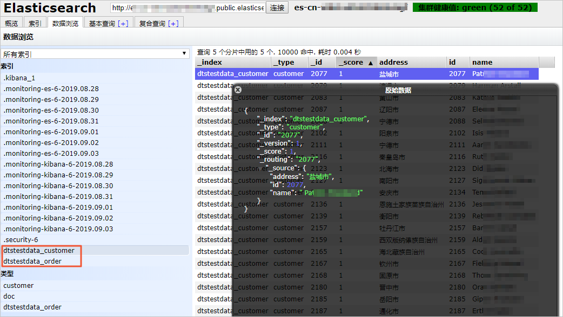Viewport: 563px width, 317px height.
Task: Select .monitoring-kibana-6-2019.09.01 index
Action: tap(95, 207)
